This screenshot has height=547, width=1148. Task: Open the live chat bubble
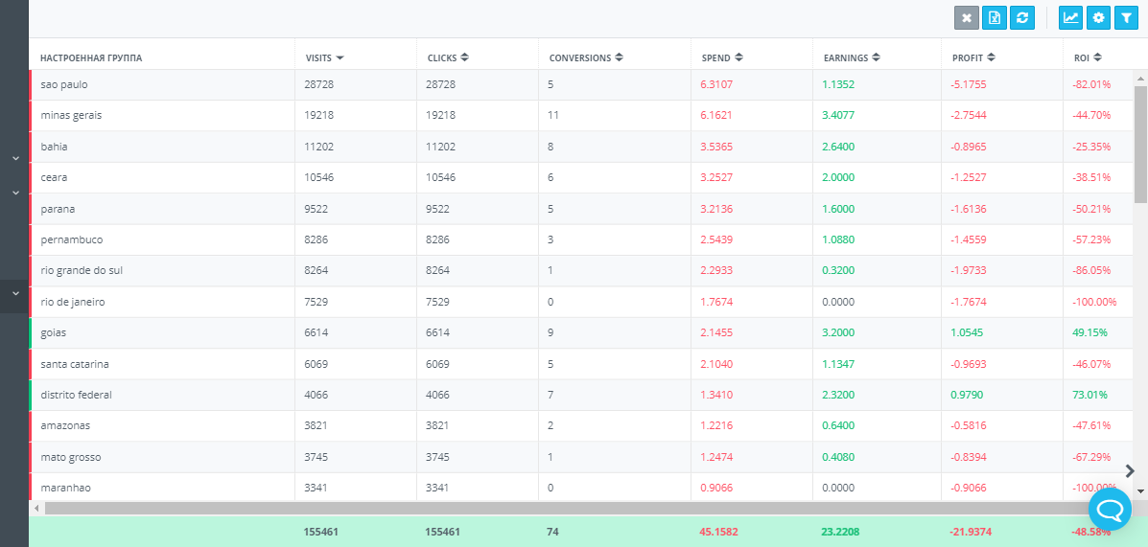click(1111, 509)
